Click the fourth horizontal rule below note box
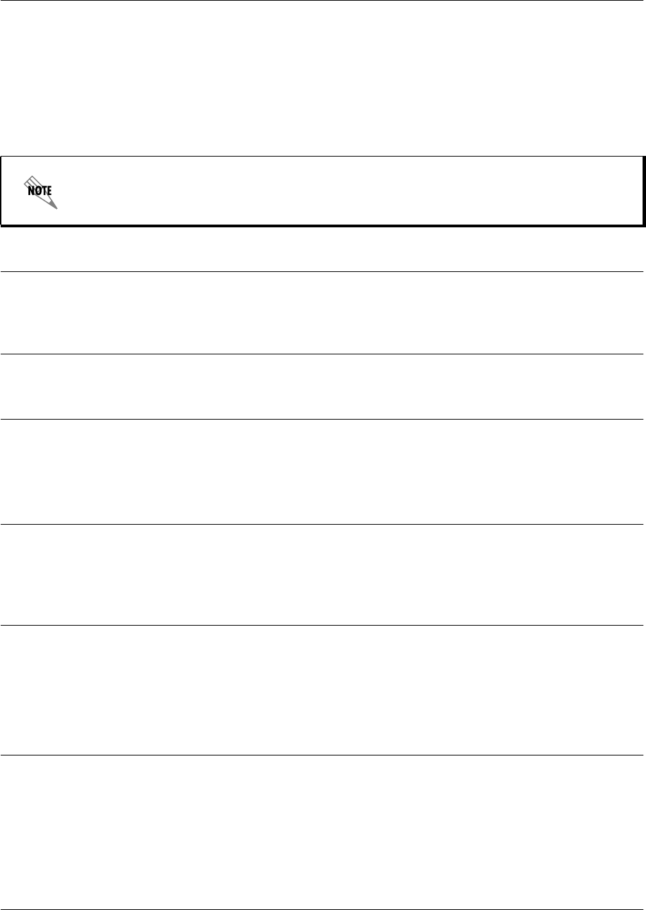This screenshot has height=910, width=646. pyautogui.click(x=323, y=525)
